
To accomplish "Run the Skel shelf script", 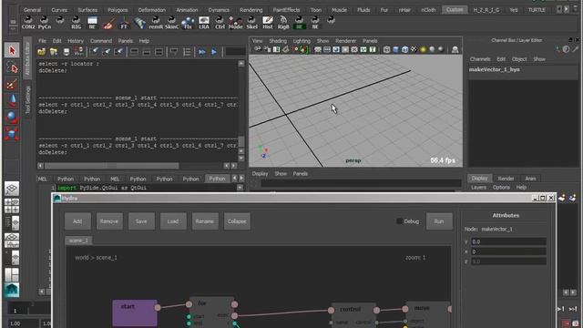I will 251,23.
